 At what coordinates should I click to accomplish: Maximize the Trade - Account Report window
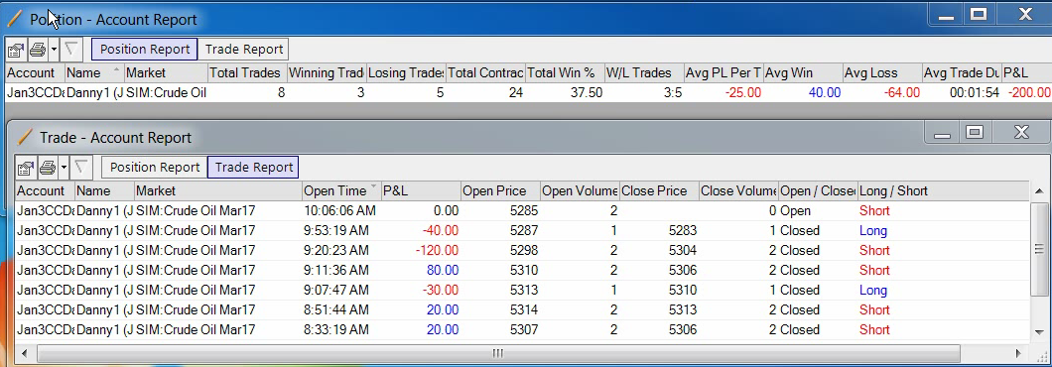pyautogui.click(x=975, y=133)
